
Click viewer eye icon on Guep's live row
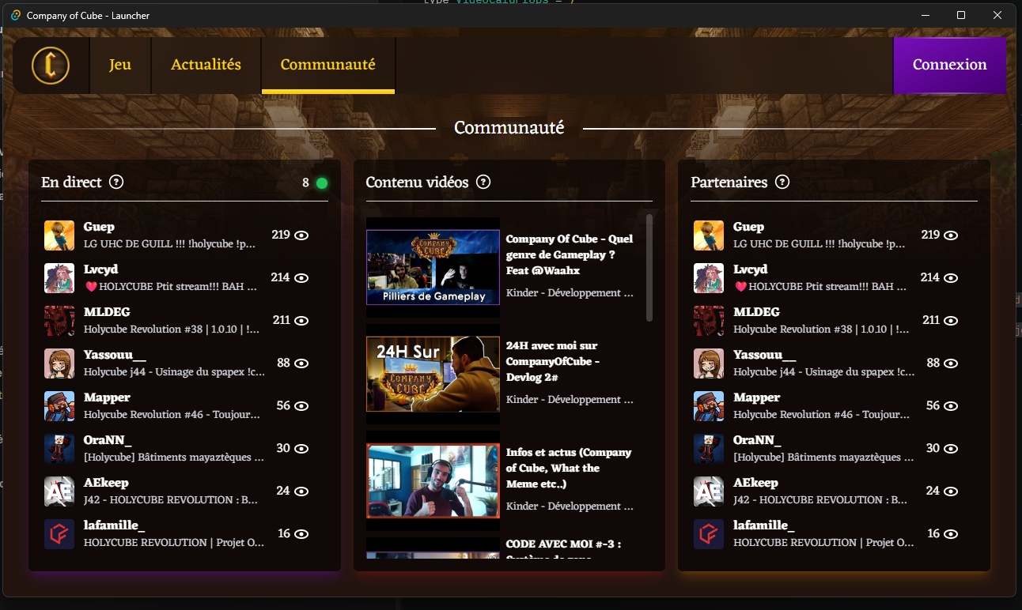pos(301,235)
